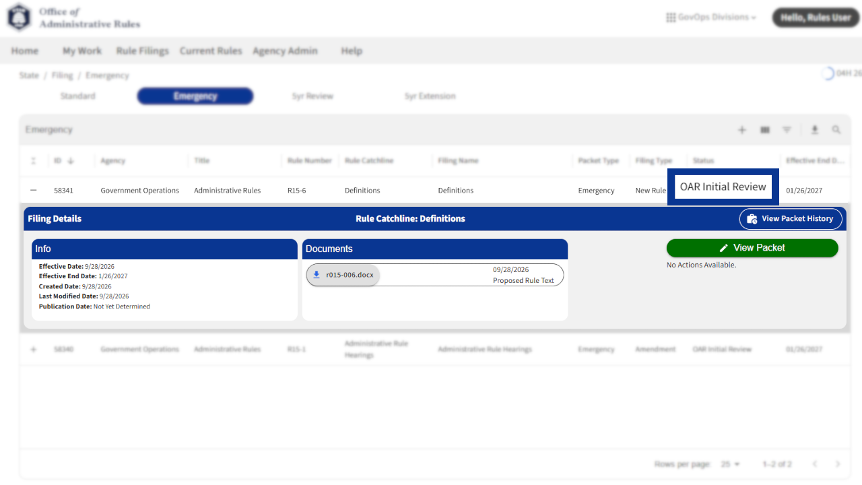The height and width of the screenshot is (485, 862).
Task: Go to previous page arrow in pagination
Action: pyautogui.click(x=815, y=464)
